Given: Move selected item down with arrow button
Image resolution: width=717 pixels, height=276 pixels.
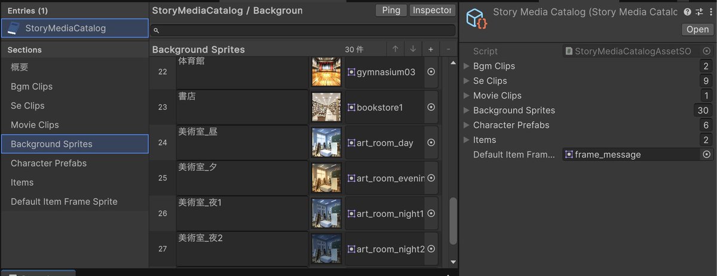Looking at the screenshot, I should coord(413,49).
